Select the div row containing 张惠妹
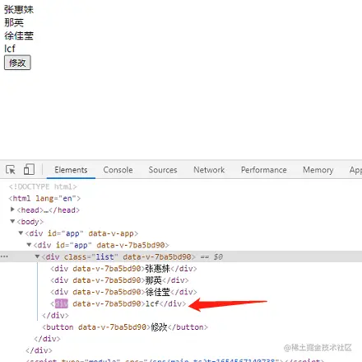Image resolution: width=362 pixels, height=362 pixels. click(x=123, y=268)
